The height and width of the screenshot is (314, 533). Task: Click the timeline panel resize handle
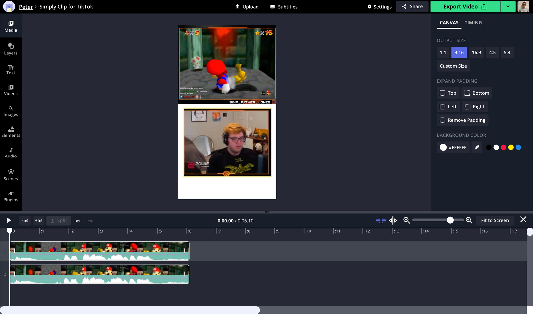[266, 212]
